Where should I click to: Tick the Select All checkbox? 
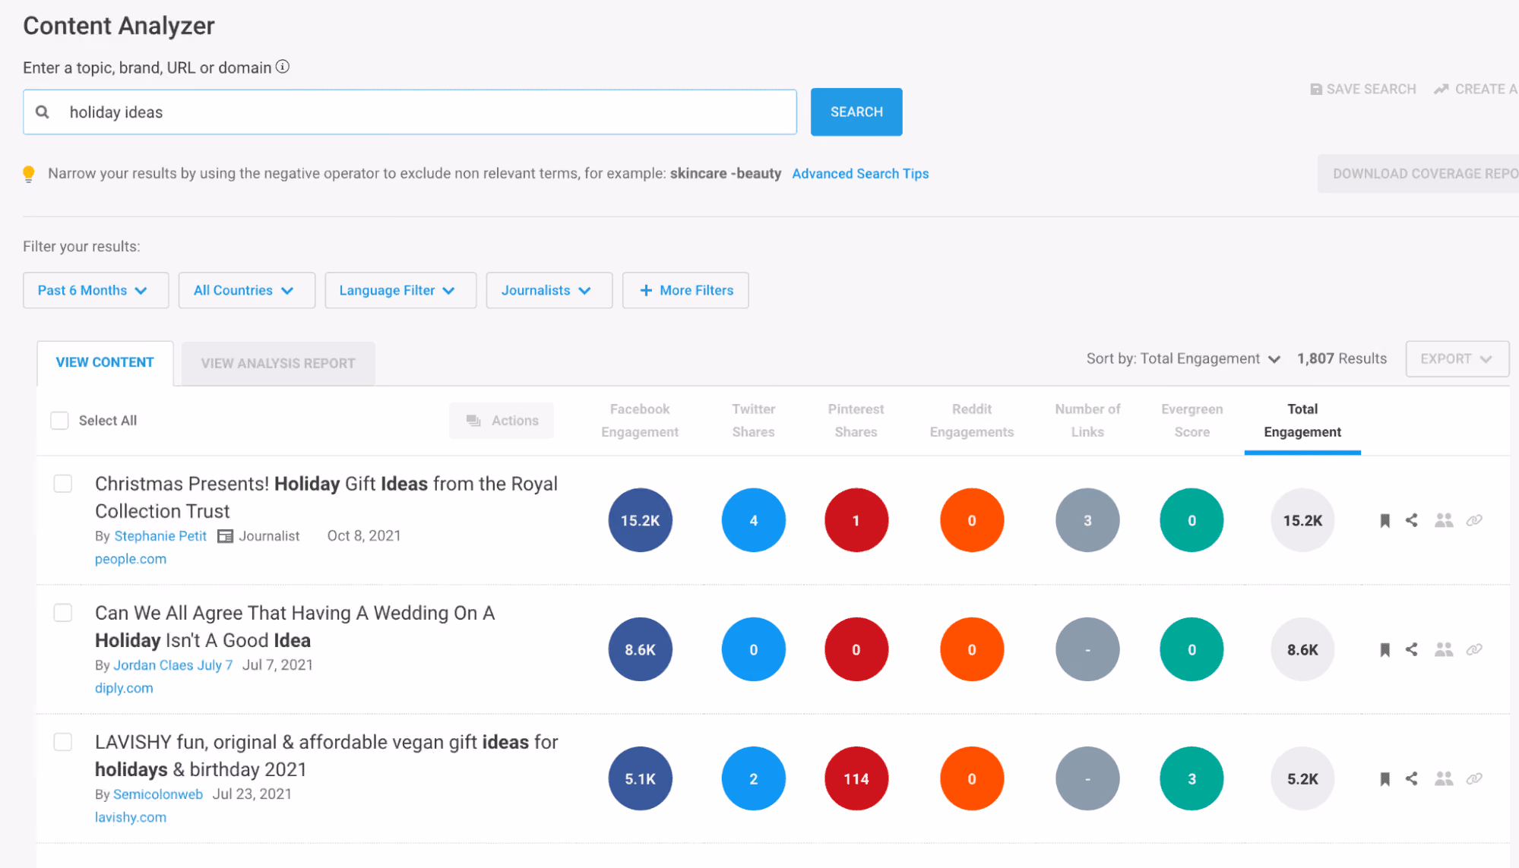point(59,420)
